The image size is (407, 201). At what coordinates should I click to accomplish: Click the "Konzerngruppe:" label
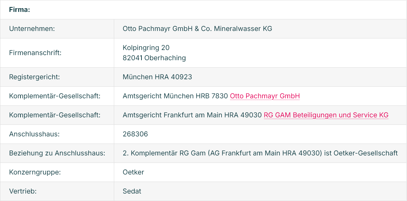[35, 172]
